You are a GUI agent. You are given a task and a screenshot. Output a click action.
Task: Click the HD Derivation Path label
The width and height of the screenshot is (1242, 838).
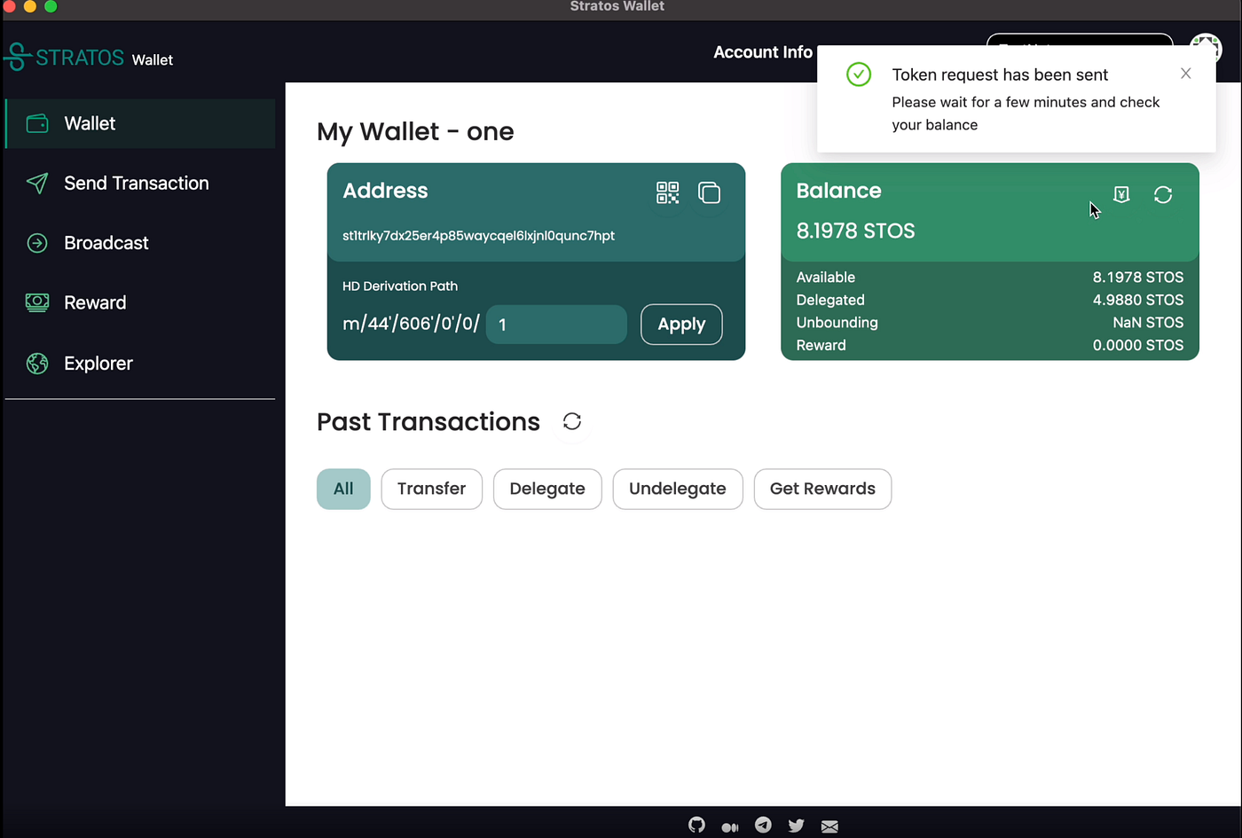point(400,286)
